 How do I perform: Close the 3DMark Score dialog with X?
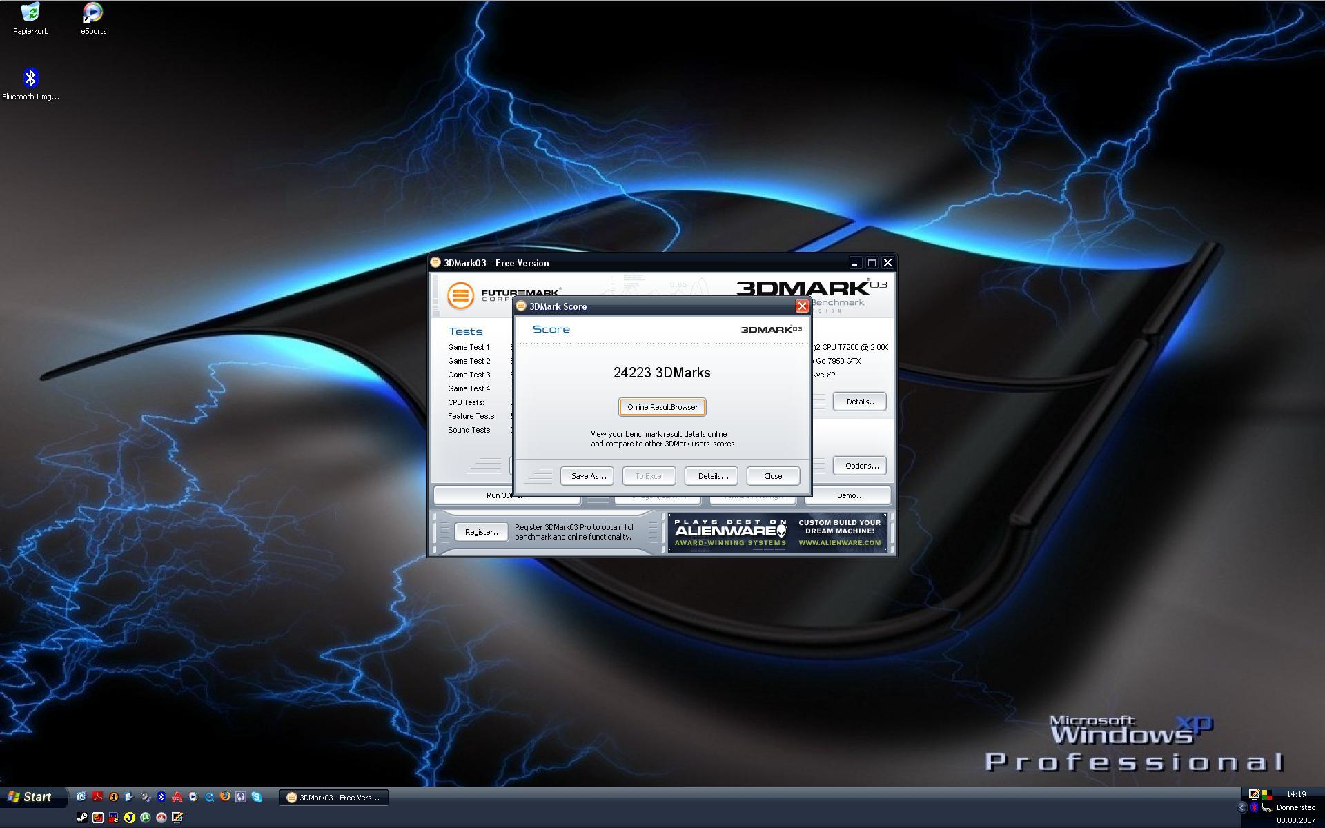pos(801,306)
